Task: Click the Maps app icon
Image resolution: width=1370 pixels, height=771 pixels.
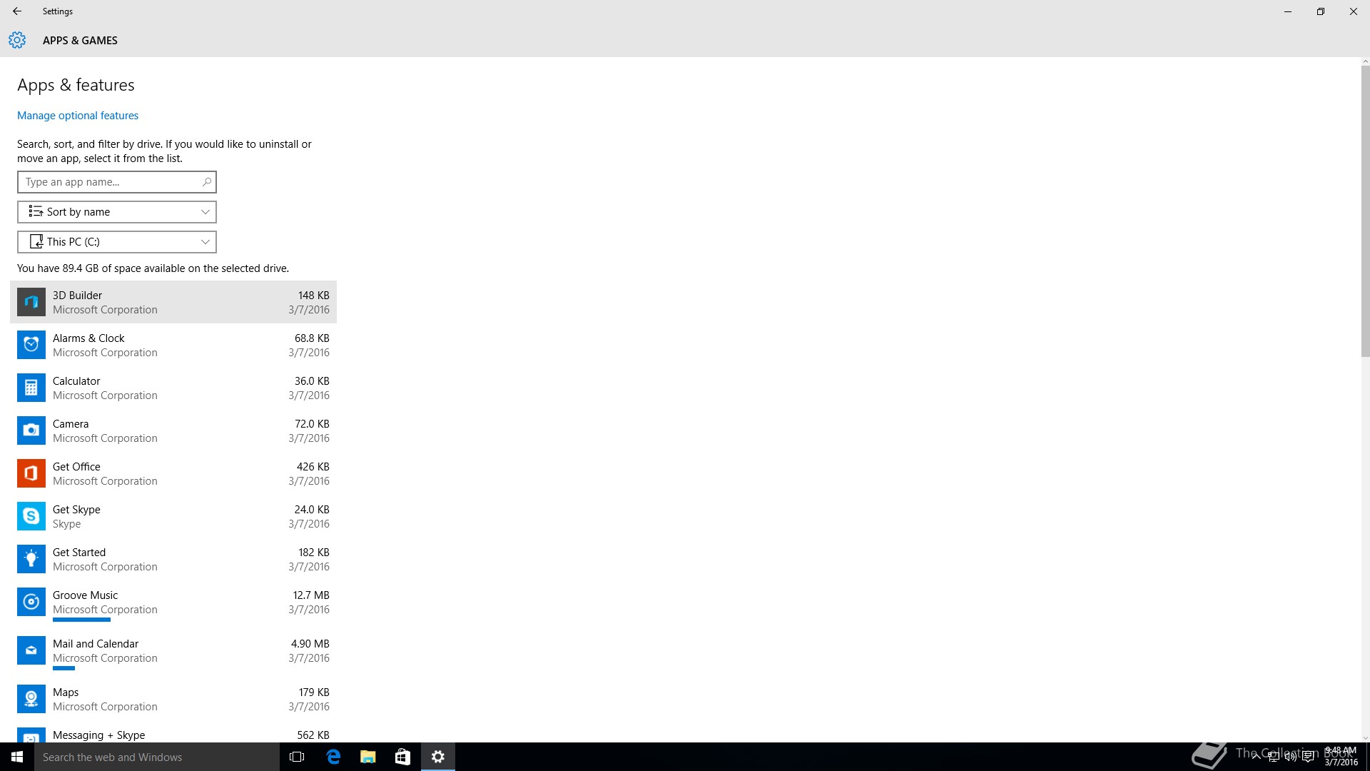Action: click(x=31, y=699)
